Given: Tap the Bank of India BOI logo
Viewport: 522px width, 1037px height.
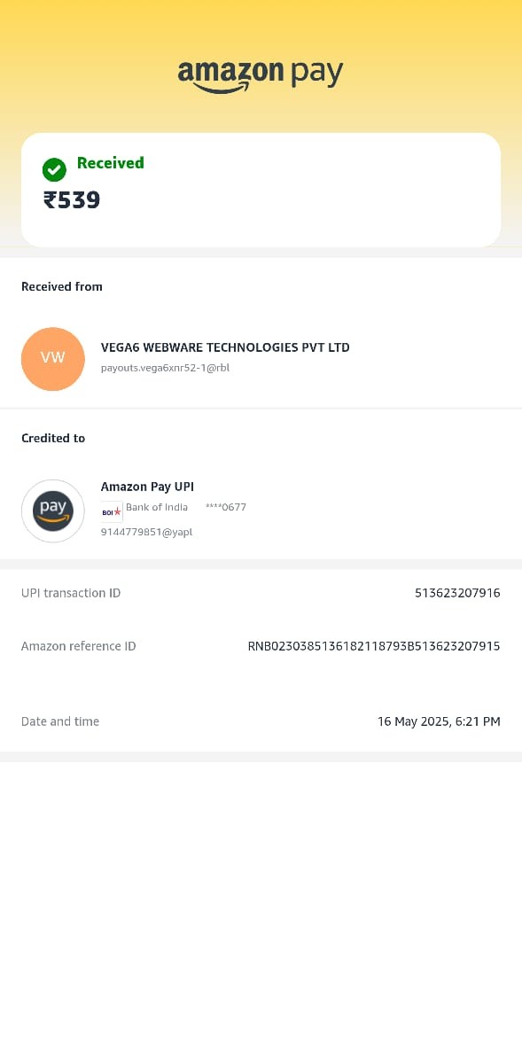Looking at the screenshot, I should pyautogui.click(x=112, y=512).
